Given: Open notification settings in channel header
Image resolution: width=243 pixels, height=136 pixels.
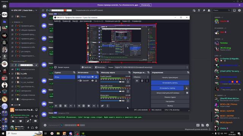Looking at the screenshot, I should tap(199, 10).
